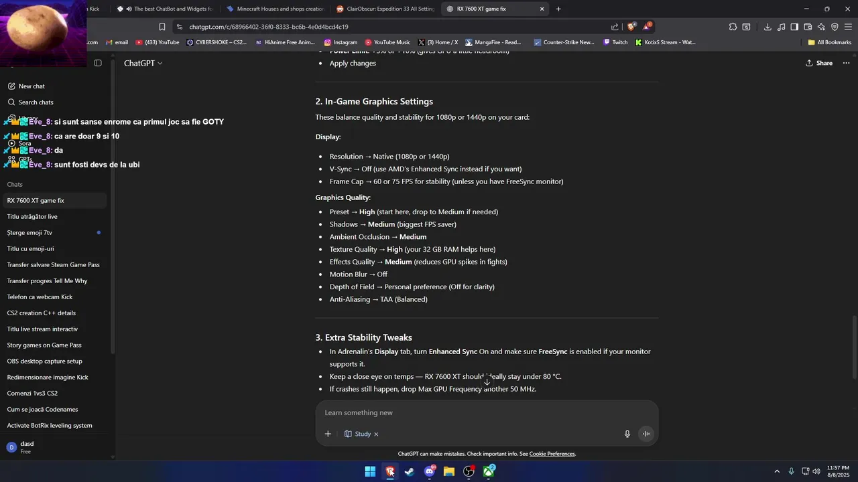Open the Șterge emoji 7tv chat

(x=55, y=233)
